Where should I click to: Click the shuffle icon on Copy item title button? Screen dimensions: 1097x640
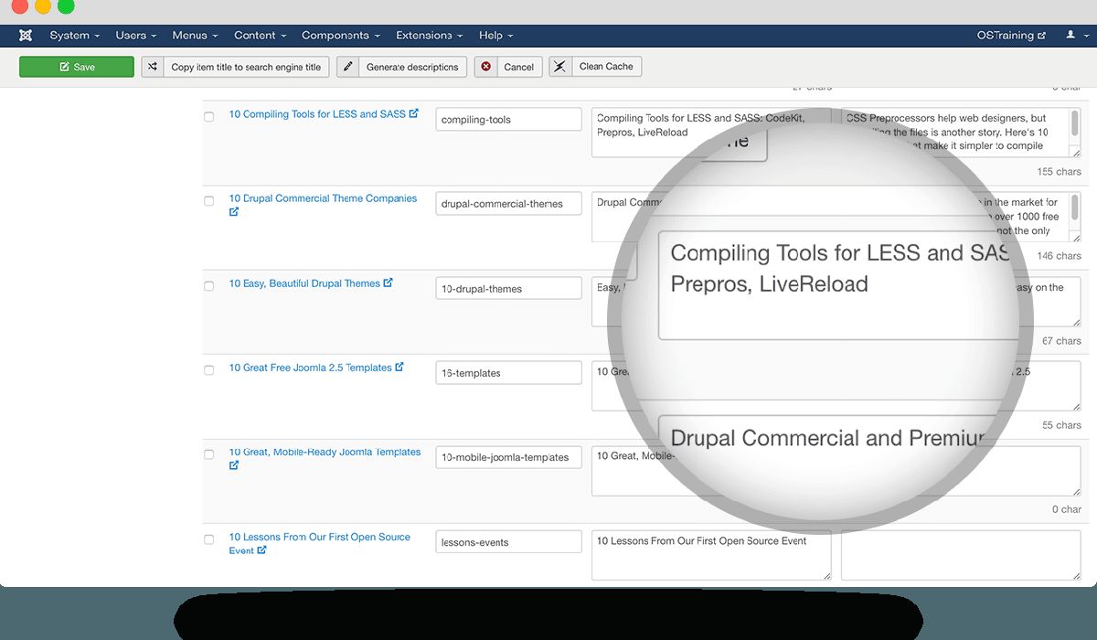click(153, 67)
